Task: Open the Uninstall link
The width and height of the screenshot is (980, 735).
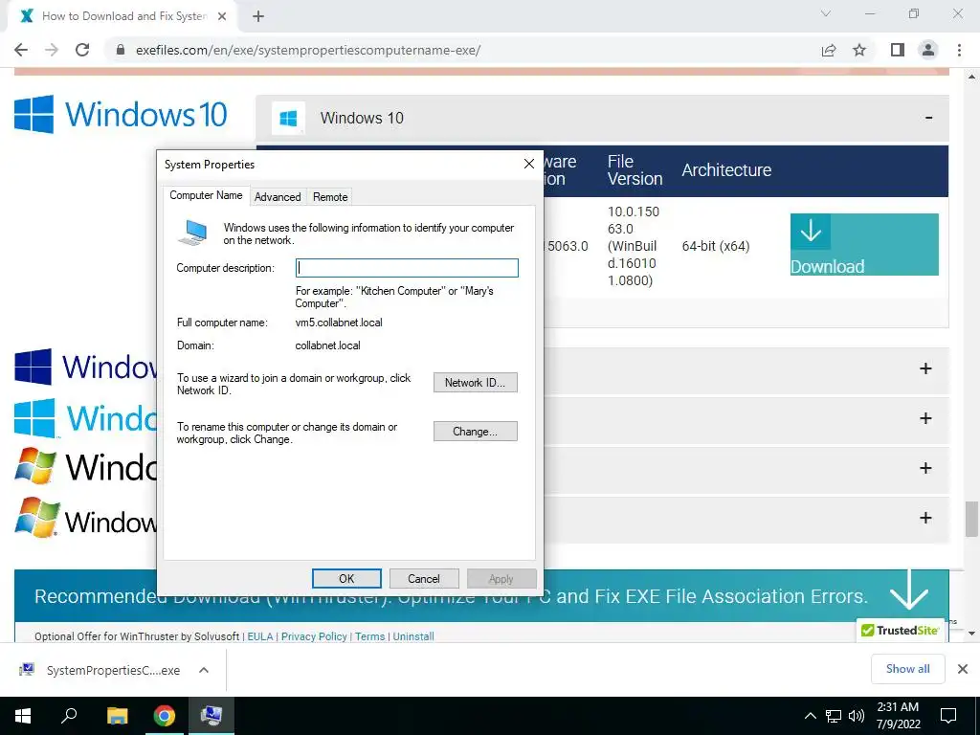Action: pos(413,636)
